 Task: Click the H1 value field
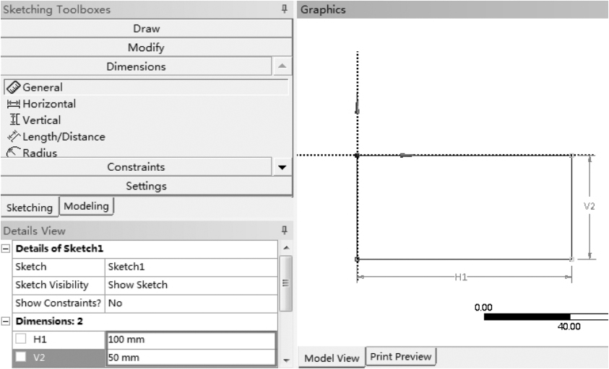pyautogui.click(x=190, y=339)
